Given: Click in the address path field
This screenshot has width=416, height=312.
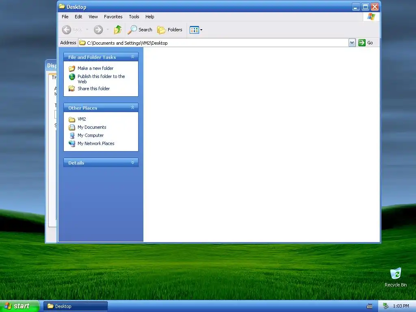Looking at the screenshot, I should click(213, 43).
